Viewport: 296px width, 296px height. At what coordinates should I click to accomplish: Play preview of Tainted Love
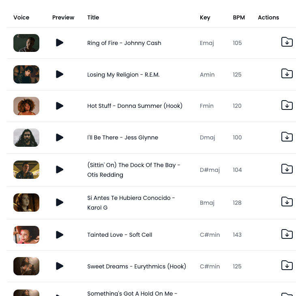pyautogui.click(x=60, y=235)
